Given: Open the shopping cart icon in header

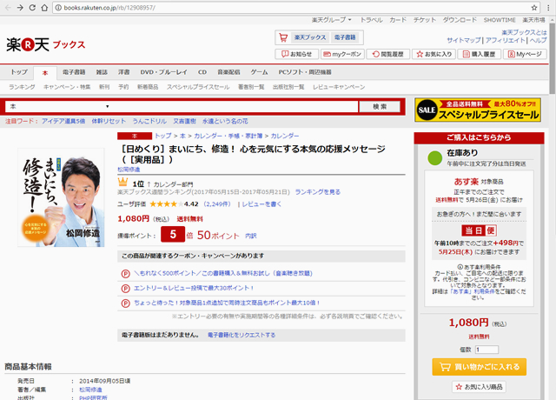Looking at the screenshot, I should click(282, 38).
